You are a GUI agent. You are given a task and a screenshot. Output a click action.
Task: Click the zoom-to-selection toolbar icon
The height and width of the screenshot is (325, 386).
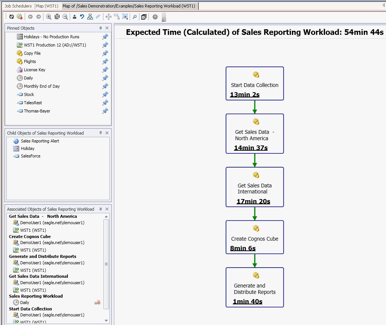[x=125, y=17]
